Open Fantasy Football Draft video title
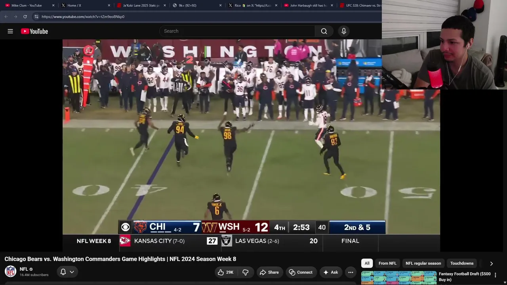507x285 pixels. 465,277
